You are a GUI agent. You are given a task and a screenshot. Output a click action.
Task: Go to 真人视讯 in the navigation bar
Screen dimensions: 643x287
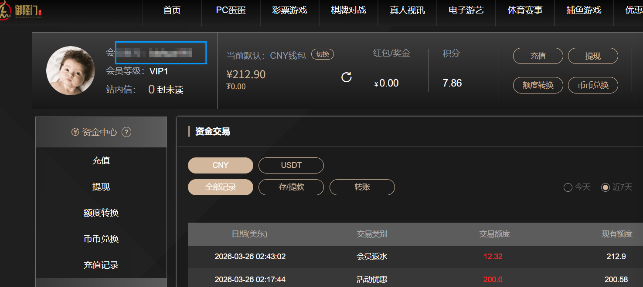point(407,10)
